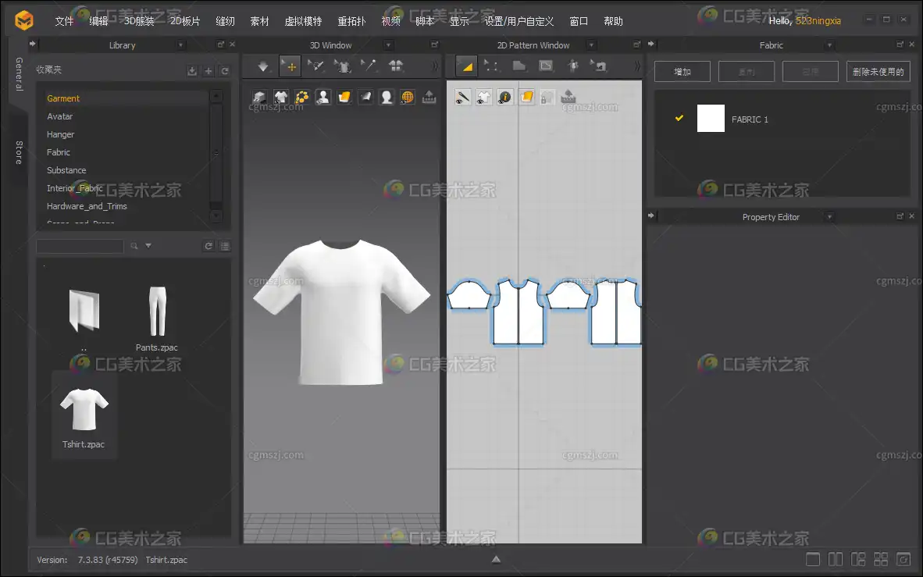Click the 删除未使用的 button

pos(878,72)
